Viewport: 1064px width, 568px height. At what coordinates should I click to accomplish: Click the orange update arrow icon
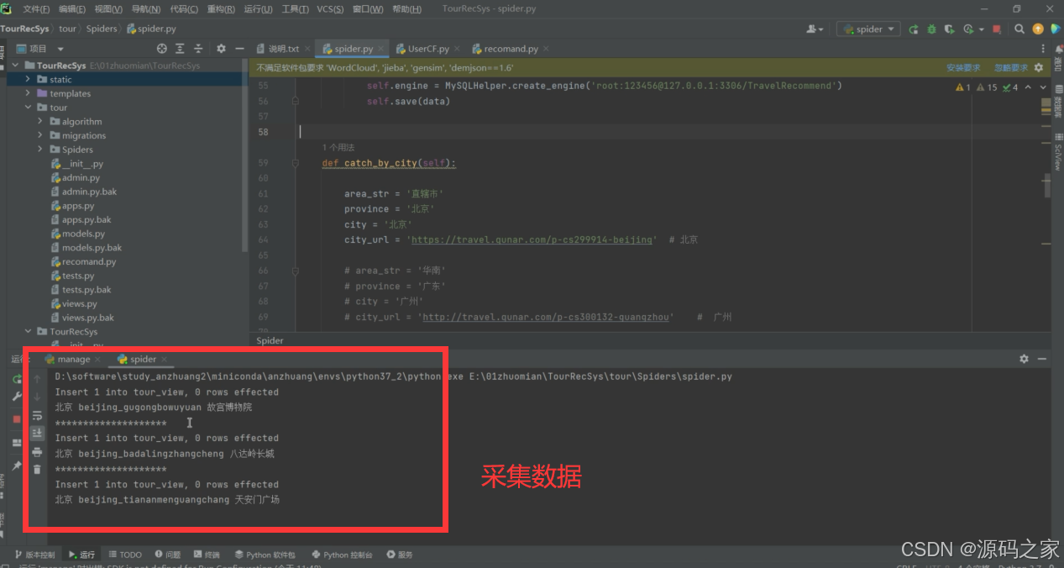coord(1038,29)
